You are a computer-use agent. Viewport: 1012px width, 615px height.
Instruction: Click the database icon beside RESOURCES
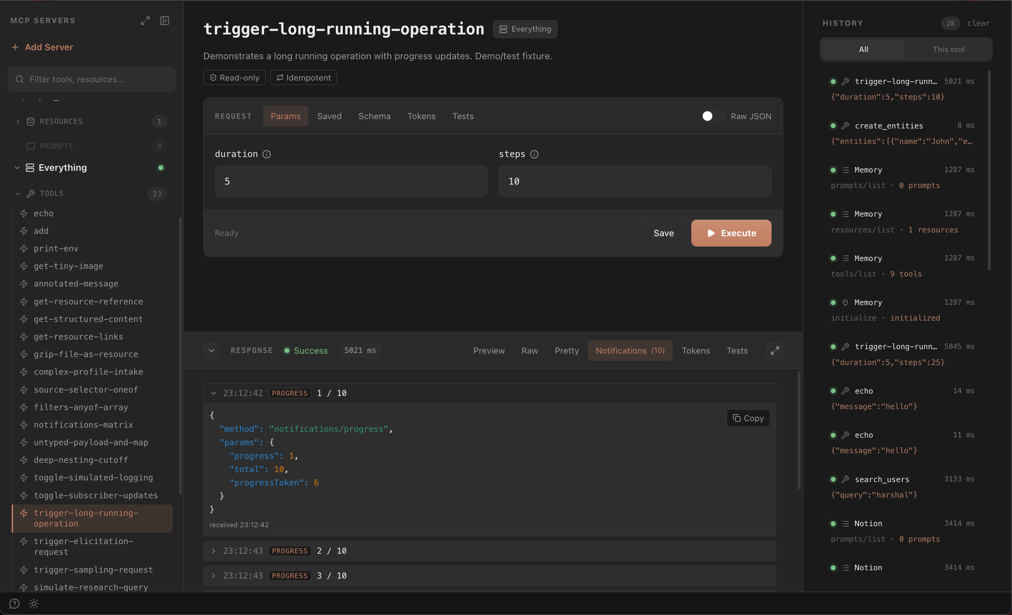tap(30, 122)
